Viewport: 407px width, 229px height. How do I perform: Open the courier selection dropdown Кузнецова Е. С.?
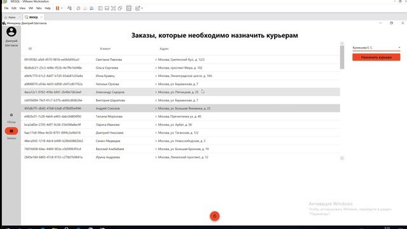(x=376, y=48)
